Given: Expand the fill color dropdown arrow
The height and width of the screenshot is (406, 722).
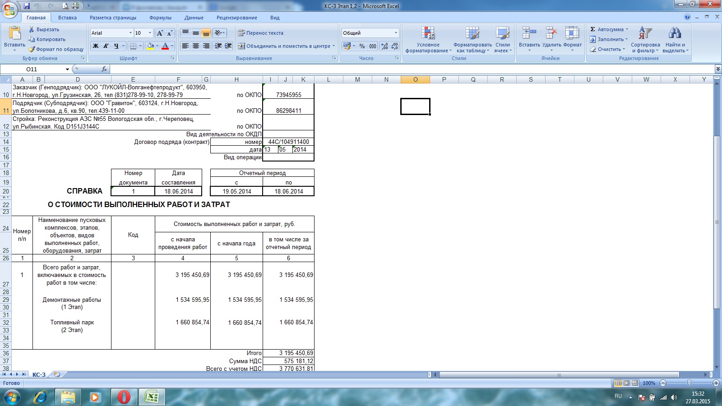Looking at the screenshot, I should (x=157, y=46).
